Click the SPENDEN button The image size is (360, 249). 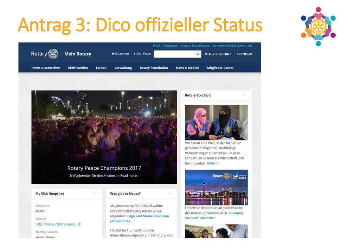tap(244, 54)
